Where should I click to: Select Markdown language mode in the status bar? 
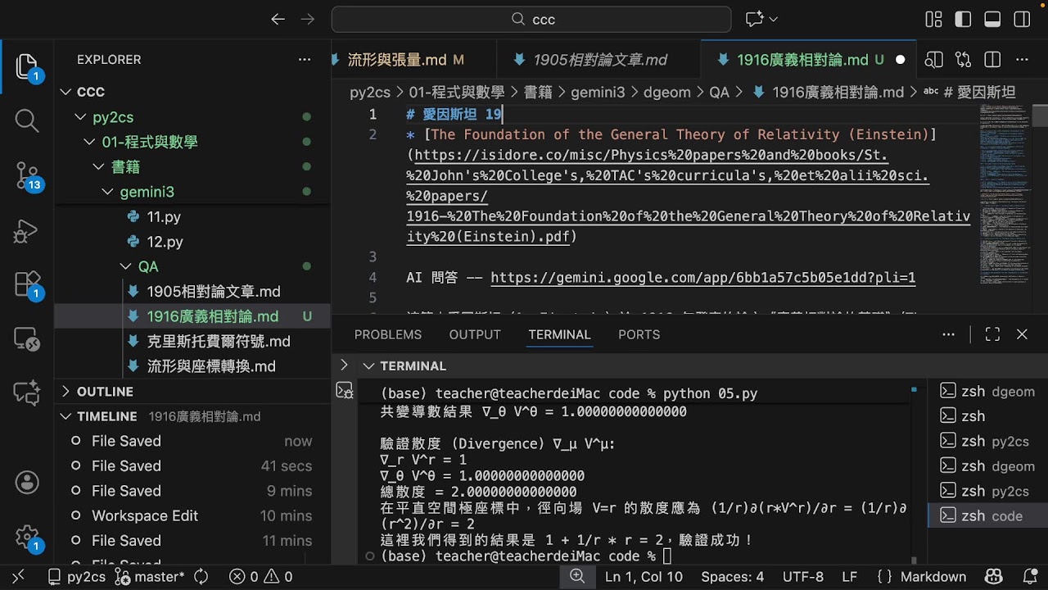[x=933, y=577]
